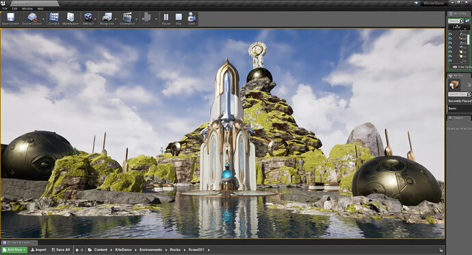Toggle the bottom eye icon in outliner
472x255 pixels.
point(450,61)
